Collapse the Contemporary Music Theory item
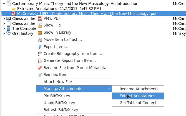The image size is (186, 116). [x=4, y=4]
